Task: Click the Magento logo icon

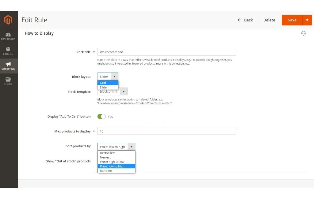Action: click(x=8, y=20)
